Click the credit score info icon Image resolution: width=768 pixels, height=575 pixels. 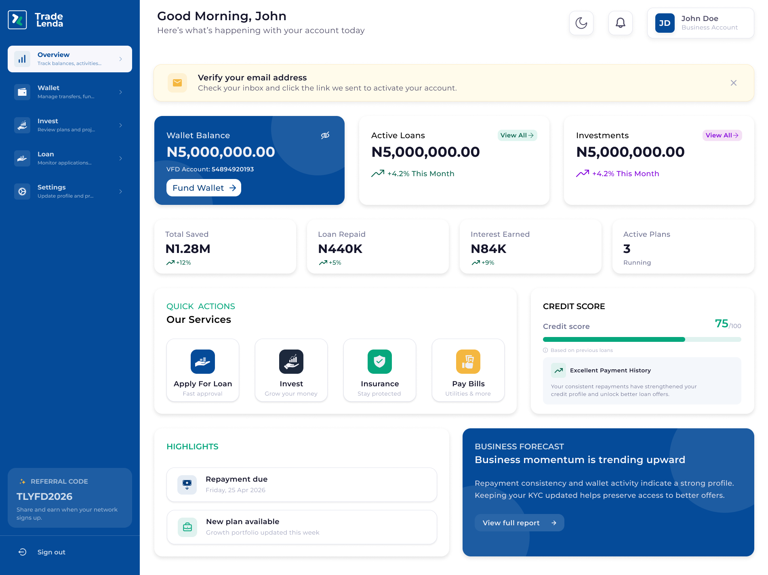545,350
